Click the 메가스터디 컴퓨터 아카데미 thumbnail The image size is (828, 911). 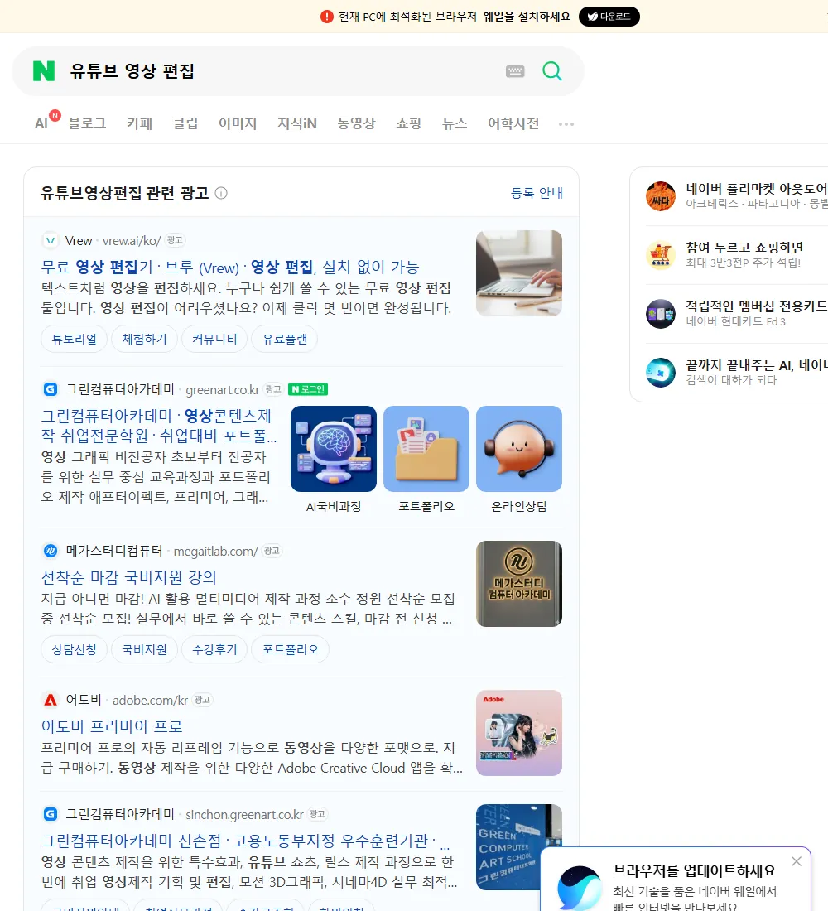point(519,584)
